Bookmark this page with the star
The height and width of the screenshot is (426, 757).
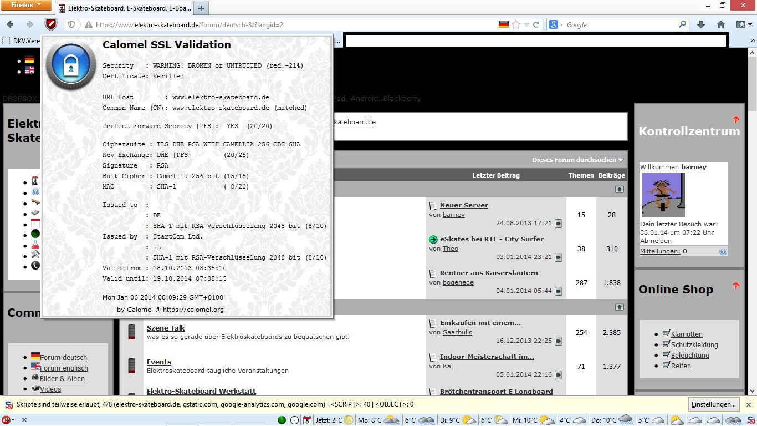coord(516,24)
